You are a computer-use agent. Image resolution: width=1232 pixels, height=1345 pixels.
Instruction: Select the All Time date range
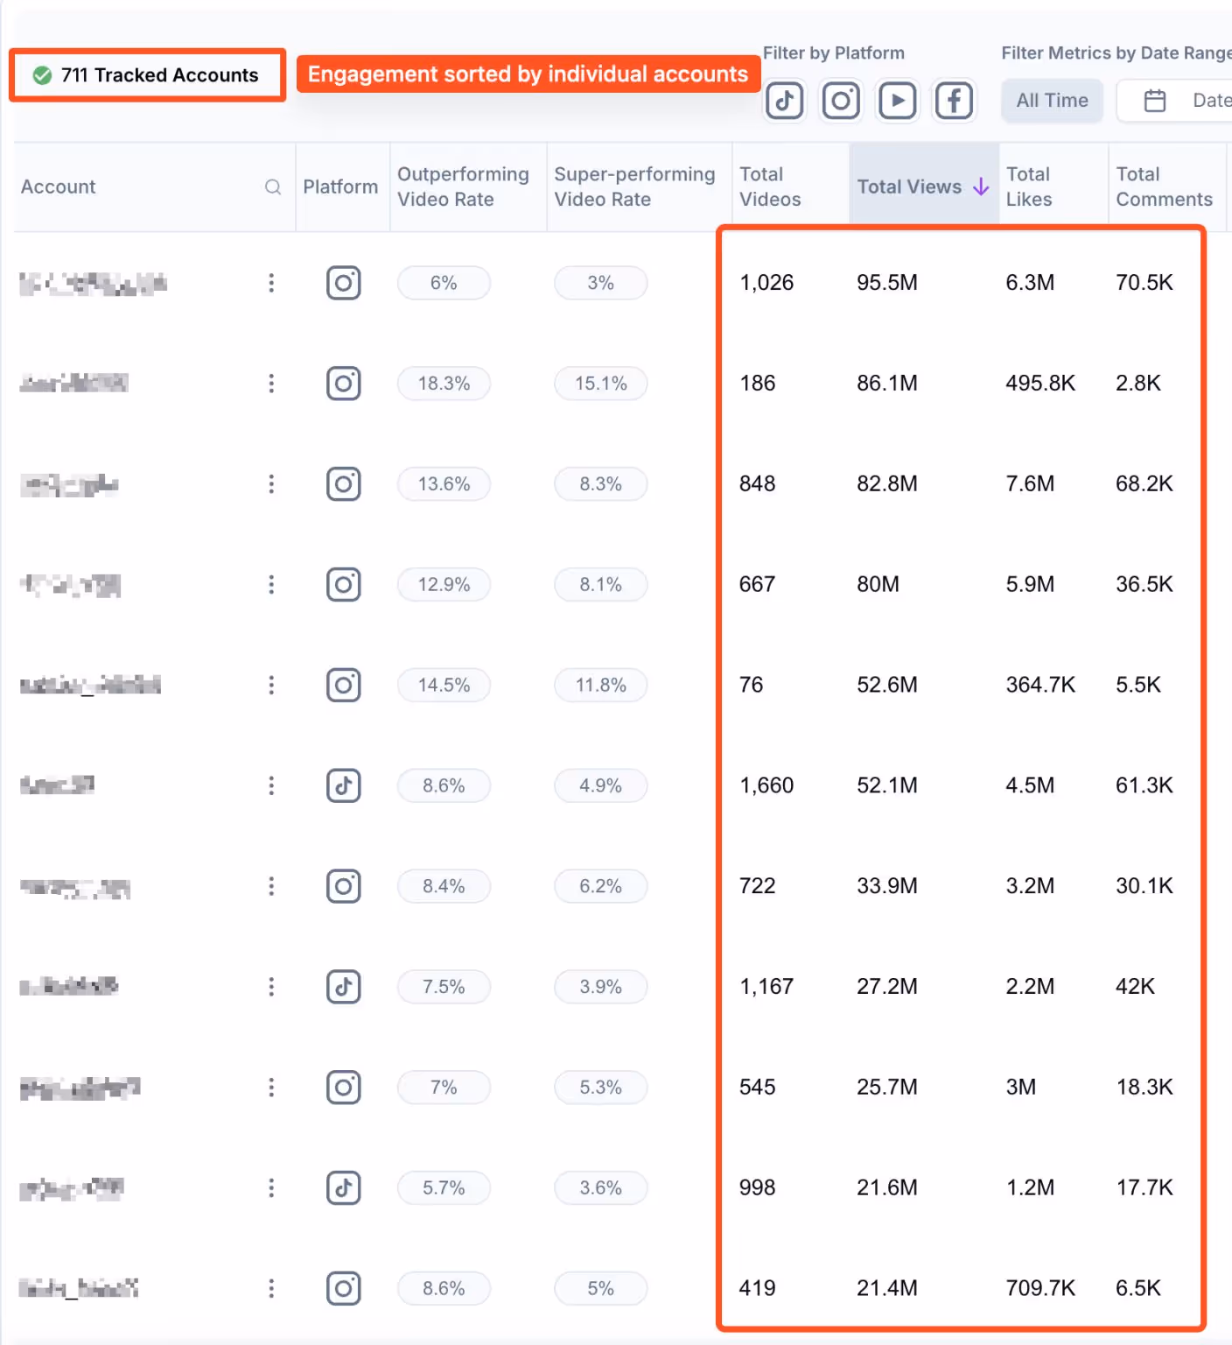click(1052, 101)
